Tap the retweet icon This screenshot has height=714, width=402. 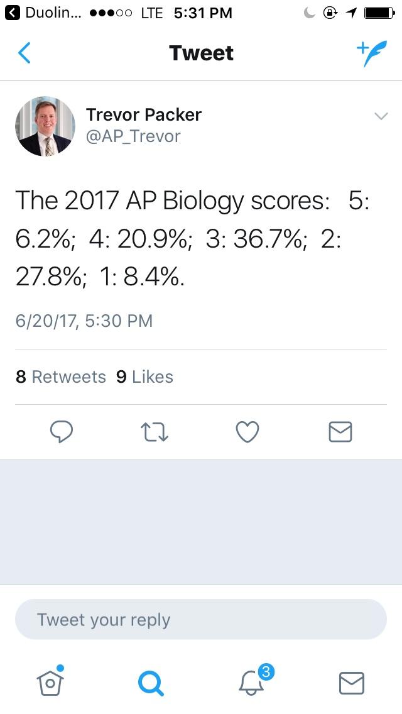click(155, 432)
